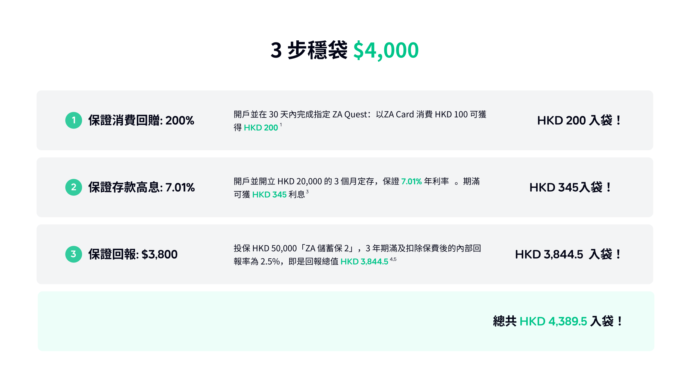Click the 總共 HKD 4,389.5 入袋 total
This screenshot has height=377, width=690.
coord(558,321)
